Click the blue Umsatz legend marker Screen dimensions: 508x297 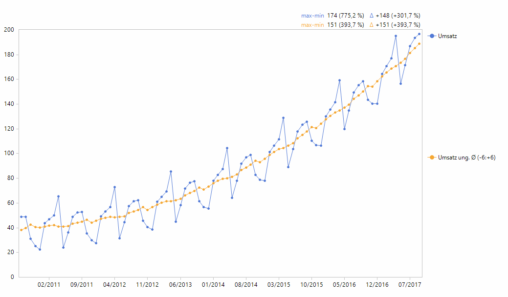(432, 36)
